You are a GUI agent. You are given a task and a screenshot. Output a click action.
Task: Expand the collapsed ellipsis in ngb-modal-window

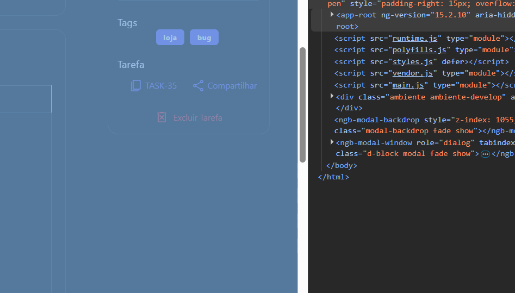[485, 154]
